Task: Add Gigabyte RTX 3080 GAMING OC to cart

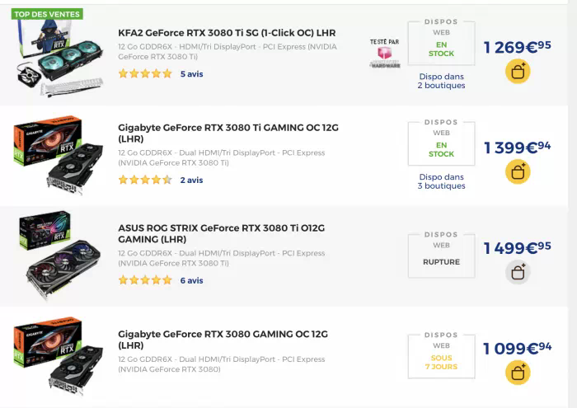Action: (518, 373)
